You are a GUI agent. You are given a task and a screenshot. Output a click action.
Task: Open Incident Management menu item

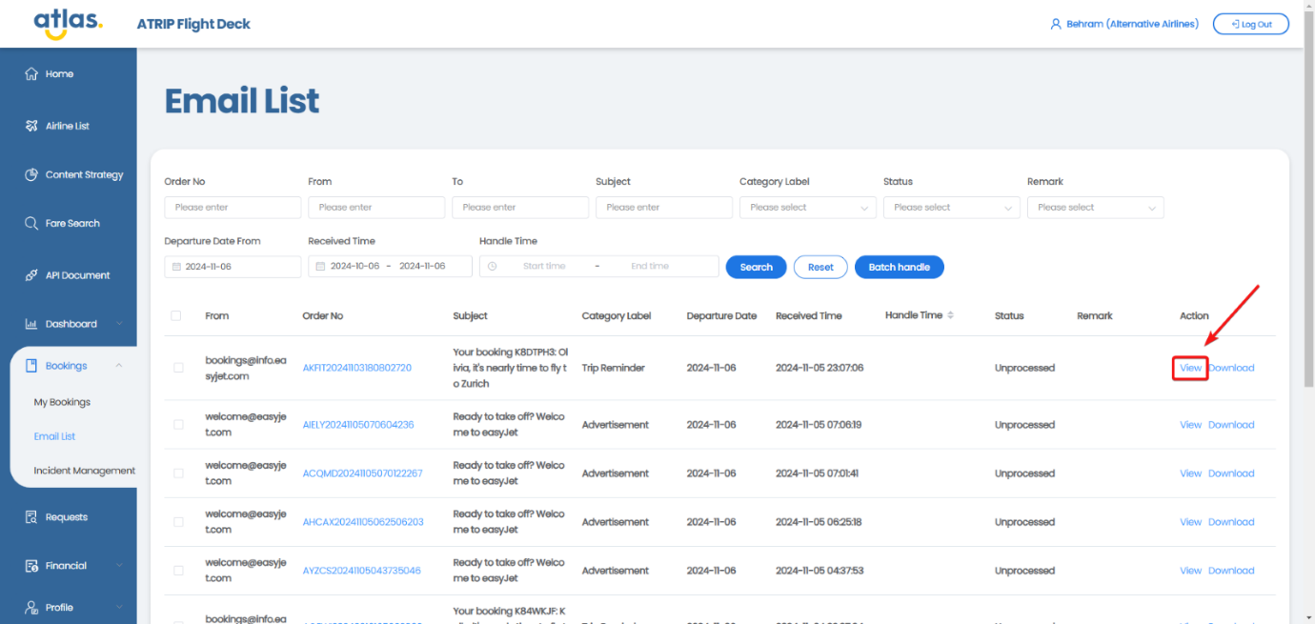pyautogui.click(x=84, y=471)
